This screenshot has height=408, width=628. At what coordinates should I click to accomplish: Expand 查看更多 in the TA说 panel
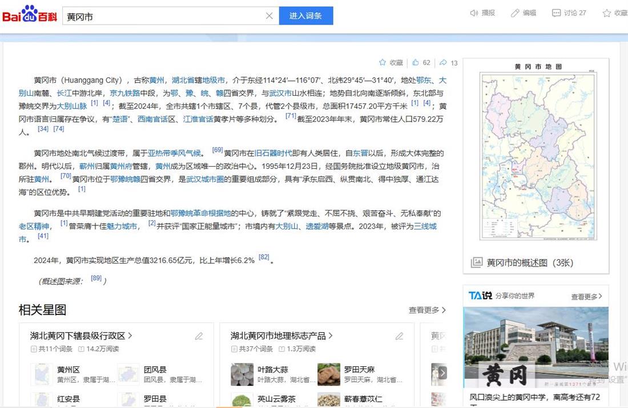coord(586,297)
